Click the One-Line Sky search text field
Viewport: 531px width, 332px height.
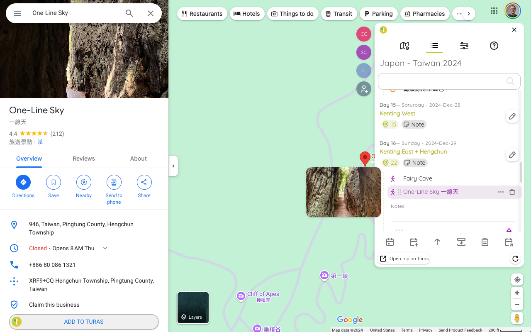coord(75,13)
